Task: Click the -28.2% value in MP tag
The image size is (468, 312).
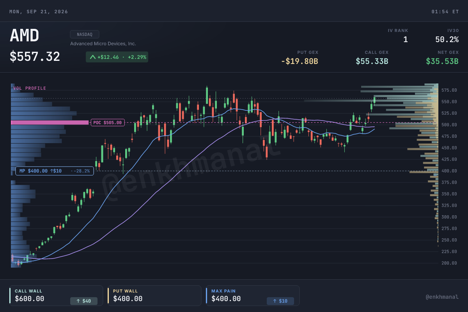Action: [x=82, y=171]
